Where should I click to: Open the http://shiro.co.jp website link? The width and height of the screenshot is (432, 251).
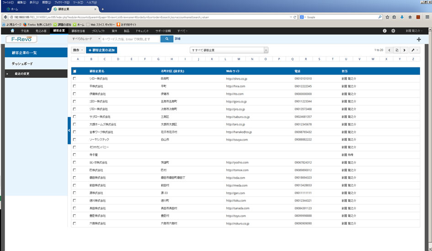[x=236, y=78]
